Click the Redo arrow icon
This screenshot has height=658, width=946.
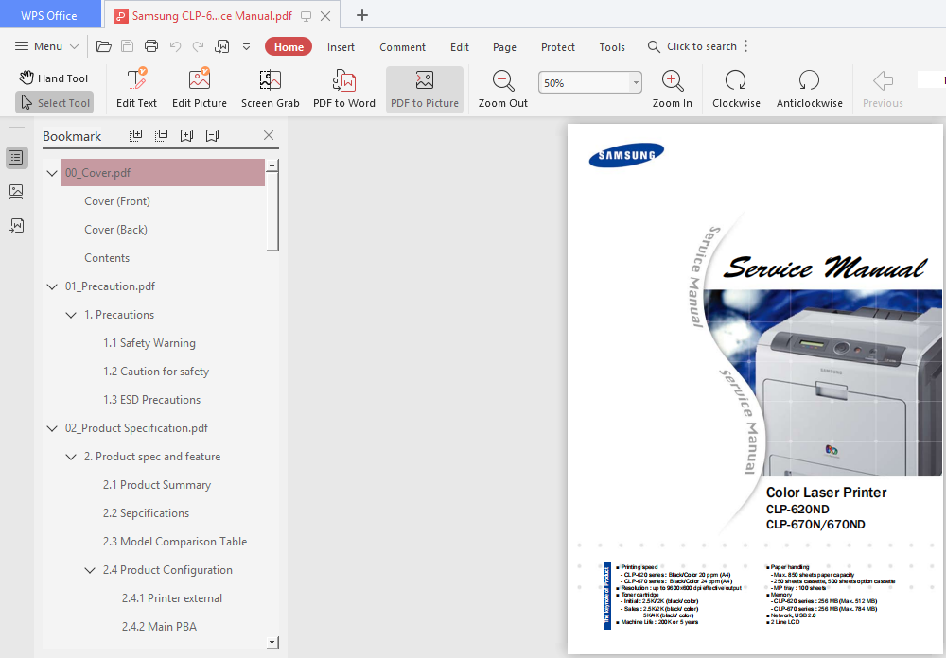point(198,46)
